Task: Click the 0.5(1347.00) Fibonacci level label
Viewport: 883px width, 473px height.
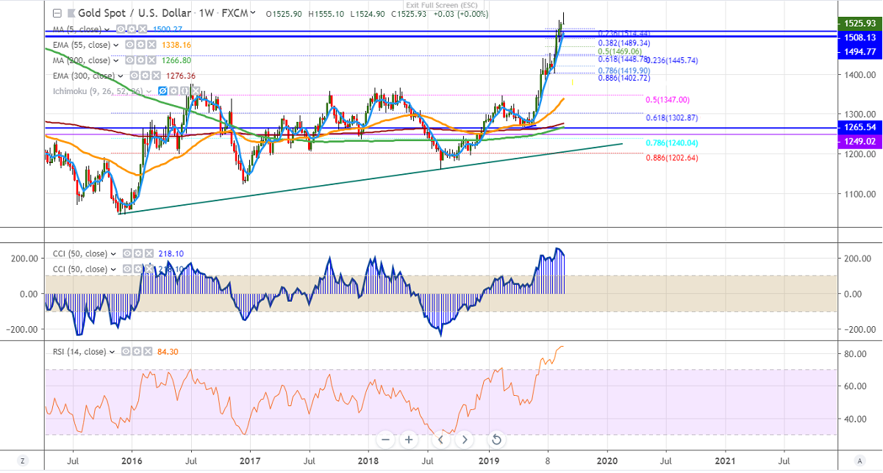Action: [668, 100]
